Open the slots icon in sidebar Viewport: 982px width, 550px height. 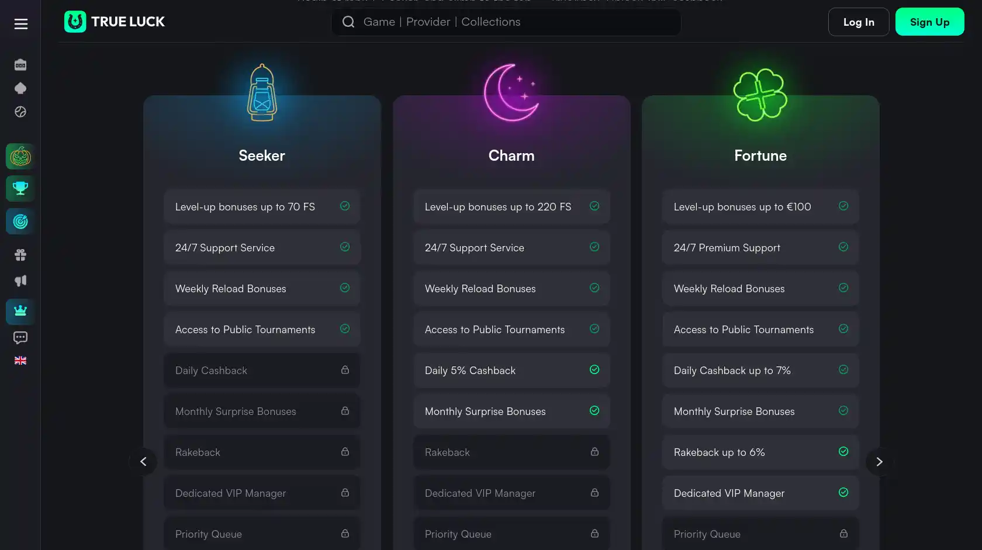tap(20, 64)
